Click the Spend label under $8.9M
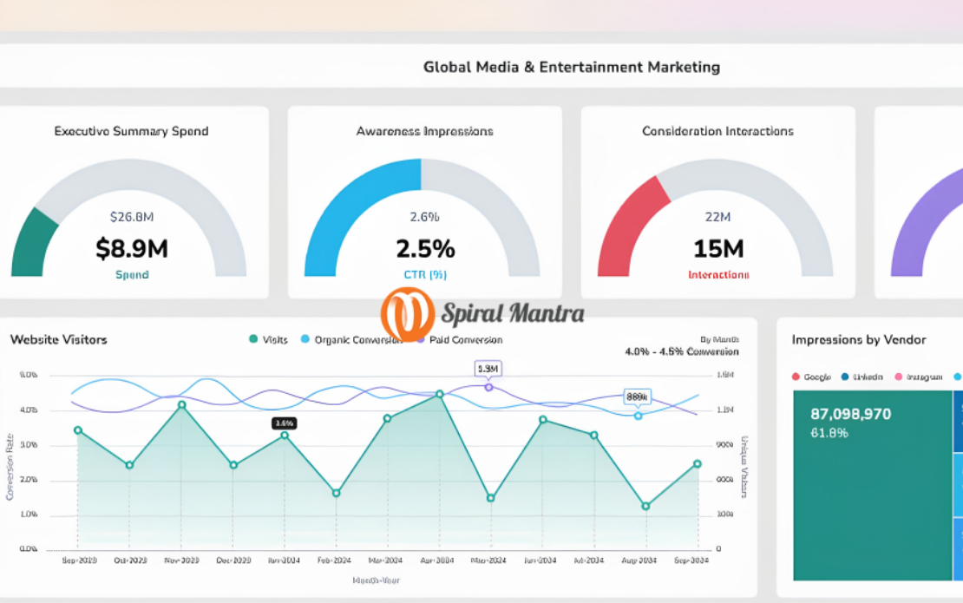 pyautogui.click(x=130, y=273)
